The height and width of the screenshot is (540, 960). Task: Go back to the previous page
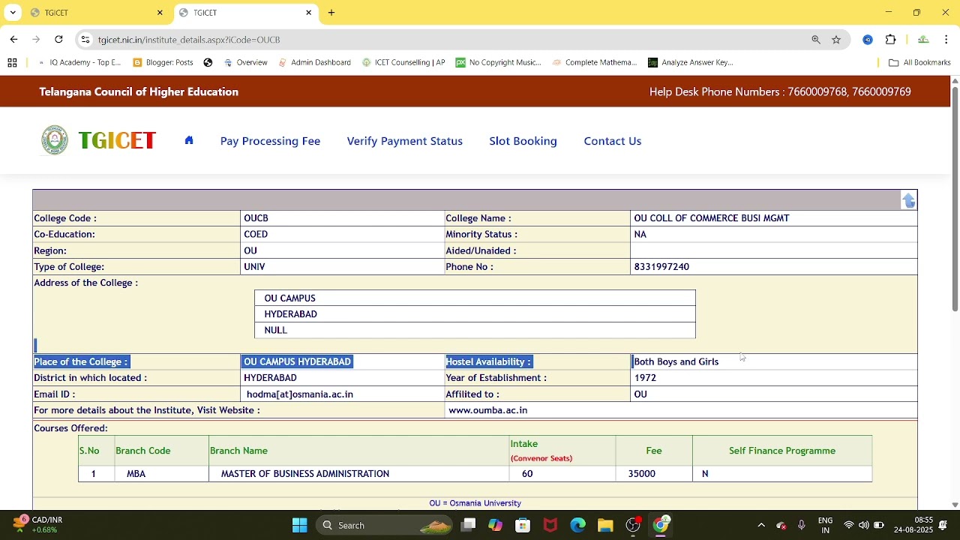click(x=13, y=40)
